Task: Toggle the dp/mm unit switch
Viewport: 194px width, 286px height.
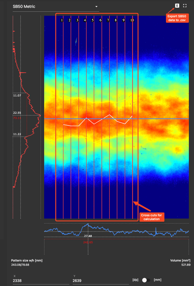Action: pyautogui.click(x=146, y=280)
